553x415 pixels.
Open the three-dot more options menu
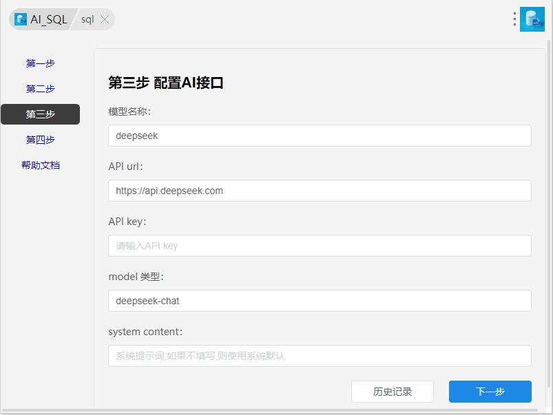coord(514,19)
